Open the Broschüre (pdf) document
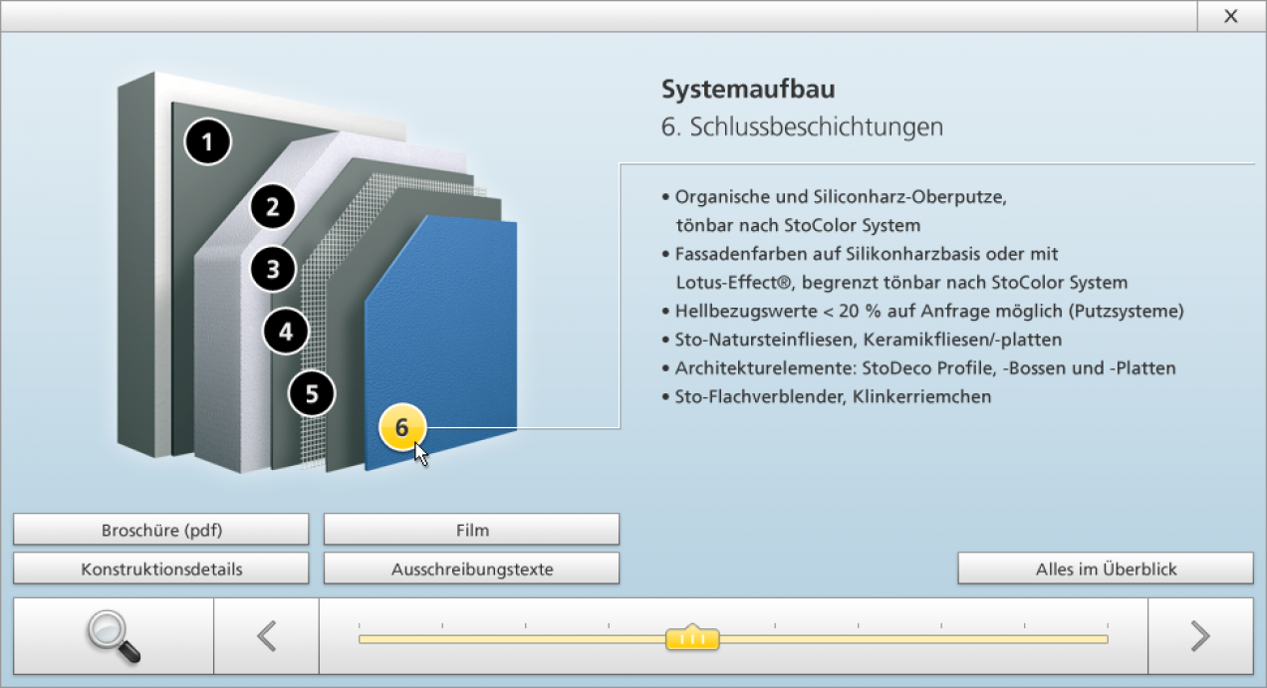This screenshot has height=688, width=1267. click(x=160, y=530)
